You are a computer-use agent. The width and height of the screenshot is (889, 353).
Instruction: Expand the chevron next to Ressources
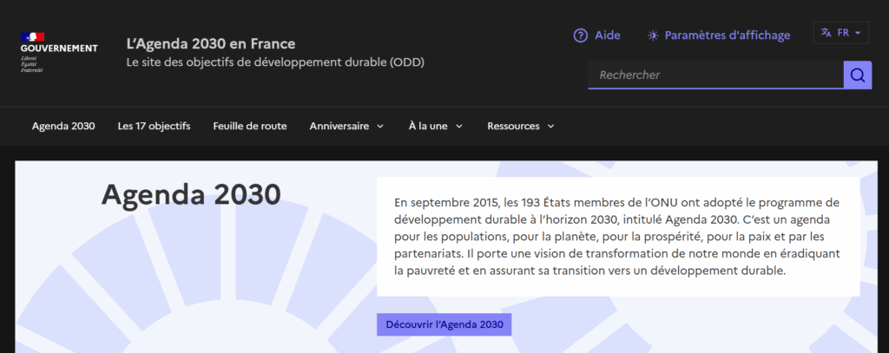point(550,127)
